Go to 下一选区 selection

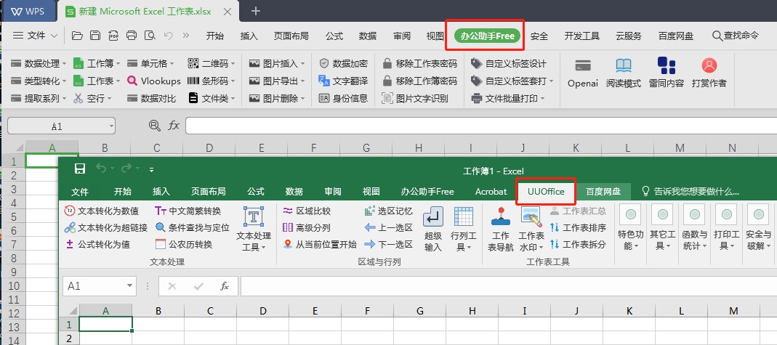pyautogui.click(x=388, y=245)
